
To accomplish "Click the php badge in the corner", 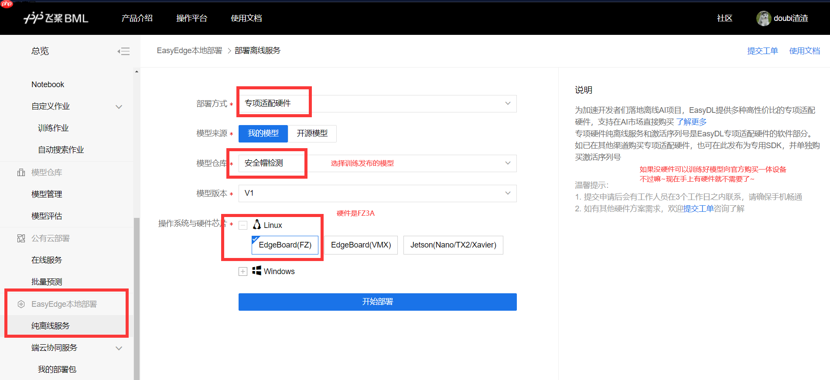I will pyautogui.click(x=7, y=4).
